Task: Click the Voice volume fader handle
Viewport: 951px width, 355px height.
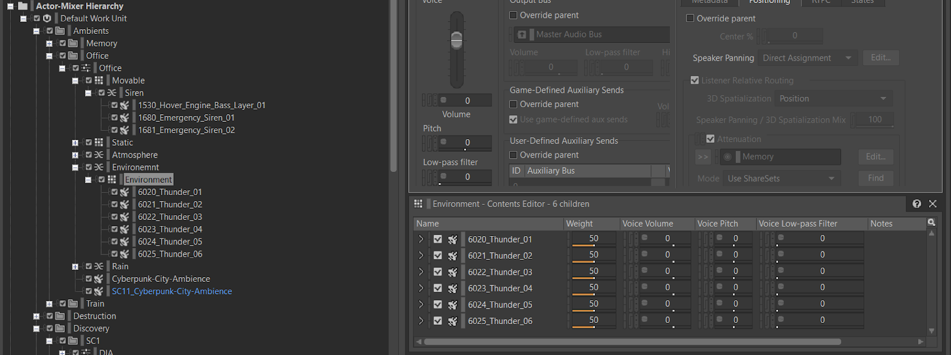Action: (x=456, y=40)
